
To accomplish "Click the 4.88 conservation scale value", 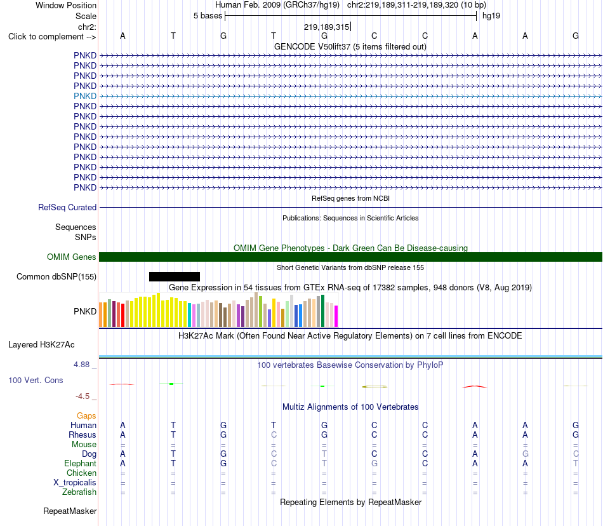I will tap(81, 365).
